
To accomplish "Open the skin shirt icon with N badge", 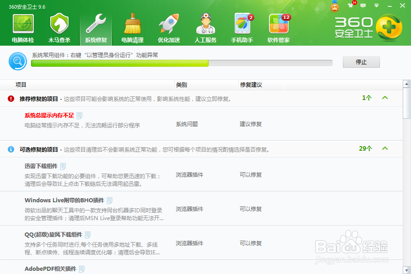I will coord(351,5).
